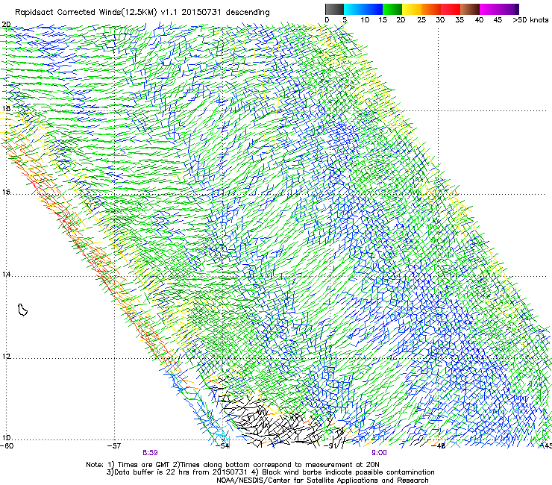Click the blue 10-15 knots legend segment
This screenshot has width=552, height=485.
click(373, 9)
